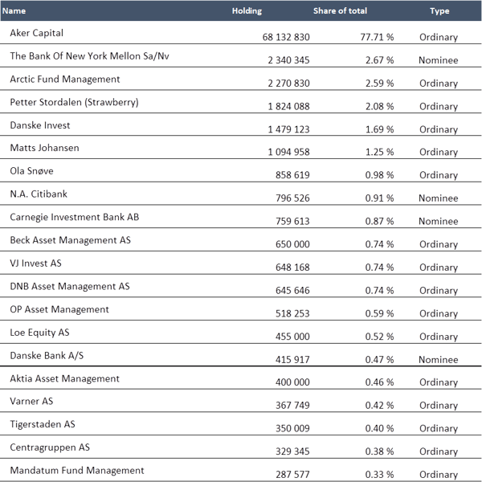Click holding value 1 094 958
The height and width of the screenshot is (482, 482).
pyautogui.click(x=288, y=152)
